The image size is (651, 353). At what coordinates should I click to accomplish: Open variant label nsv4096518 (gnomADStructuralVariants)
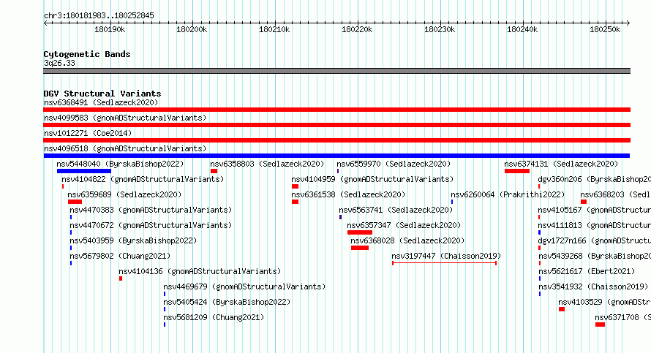point(125,148)
